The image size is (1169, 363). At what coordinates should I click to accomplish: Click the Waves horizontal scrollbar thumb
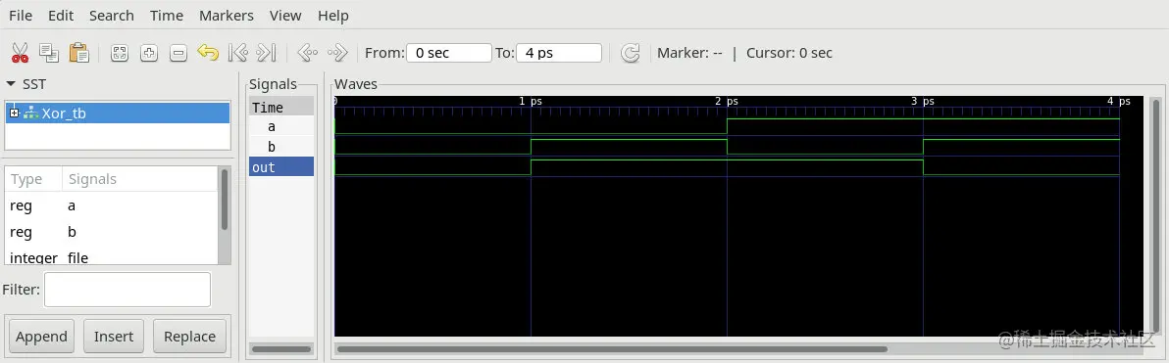612,349
